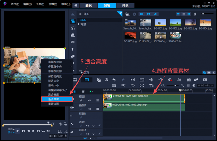Switch to list view in library
This screenshot has height=141, width=217.
pos(183,14)
